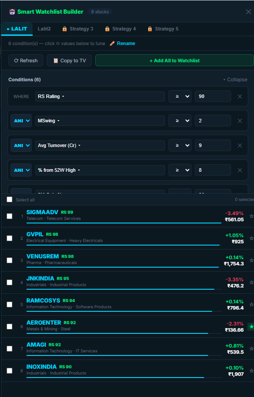Select the locked Strategy 3 tab

78,29
